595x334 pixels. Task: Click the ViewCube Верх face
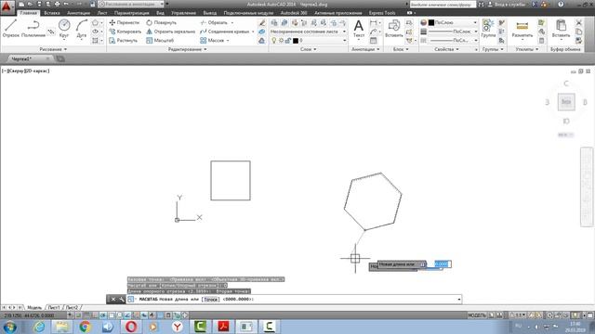[566, 102]
